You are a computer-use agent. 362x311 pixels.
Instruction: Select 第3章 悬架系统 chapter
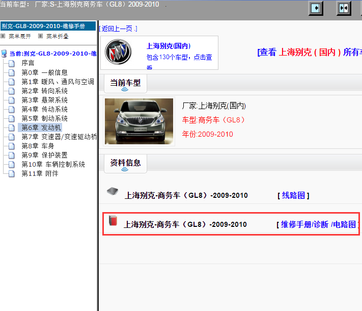pyautogui.click(x=45, y=100)
